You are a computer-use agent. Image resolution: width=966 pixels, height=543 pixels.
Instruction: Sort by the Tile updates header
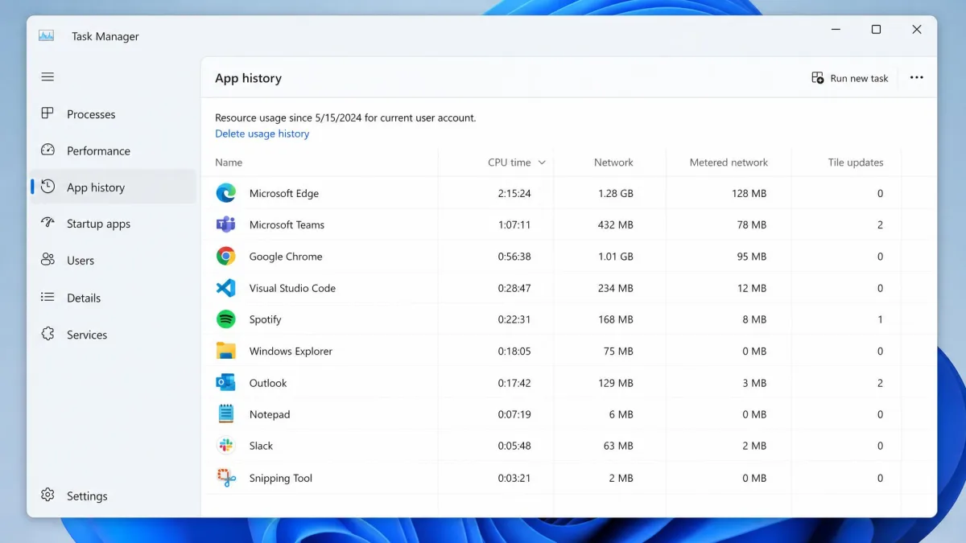coord(856,162)
